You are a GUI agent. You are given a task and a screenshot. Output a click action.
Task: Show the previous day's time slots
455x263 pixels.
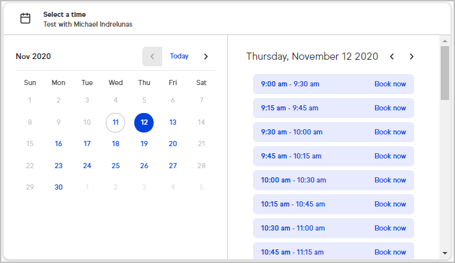click(x=391, y=56)
